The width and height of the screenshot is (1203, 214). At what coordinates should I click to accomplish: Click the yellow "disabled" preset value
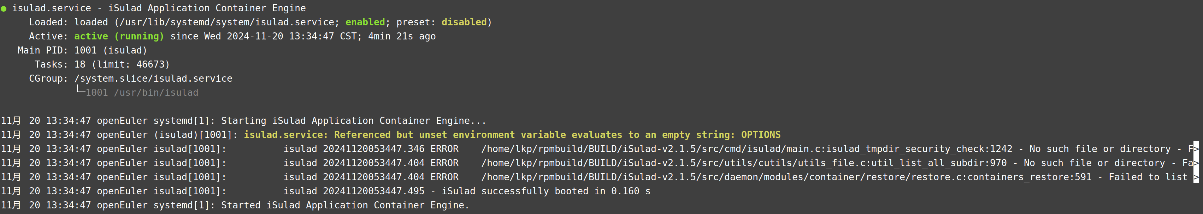464,22
